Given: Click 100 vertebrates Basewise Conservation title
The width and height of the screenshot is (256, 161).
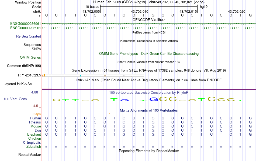Looking at the screenshot, I should 149,93.
